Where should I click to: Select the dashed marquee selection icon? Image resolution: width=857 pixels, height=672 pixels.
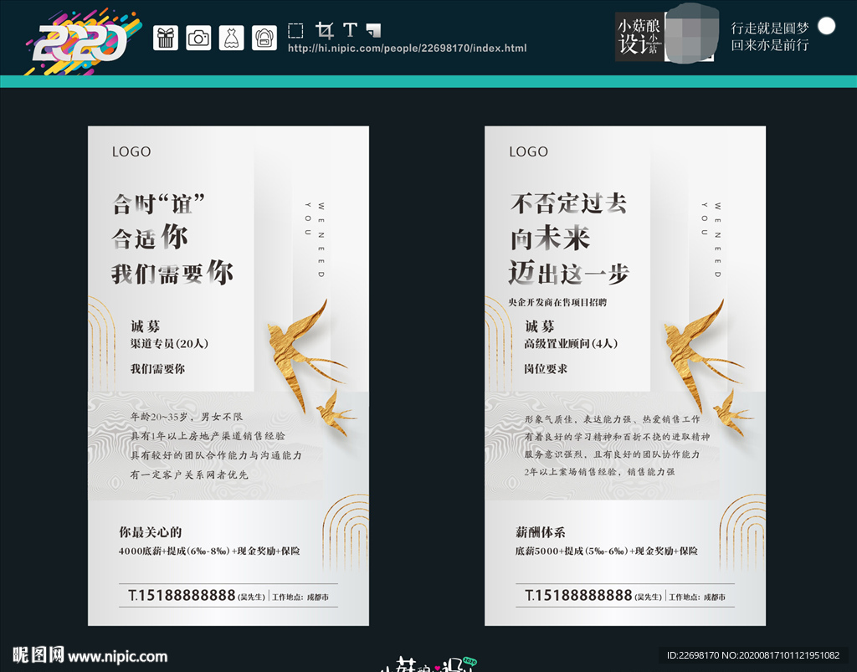coord(295,30)
